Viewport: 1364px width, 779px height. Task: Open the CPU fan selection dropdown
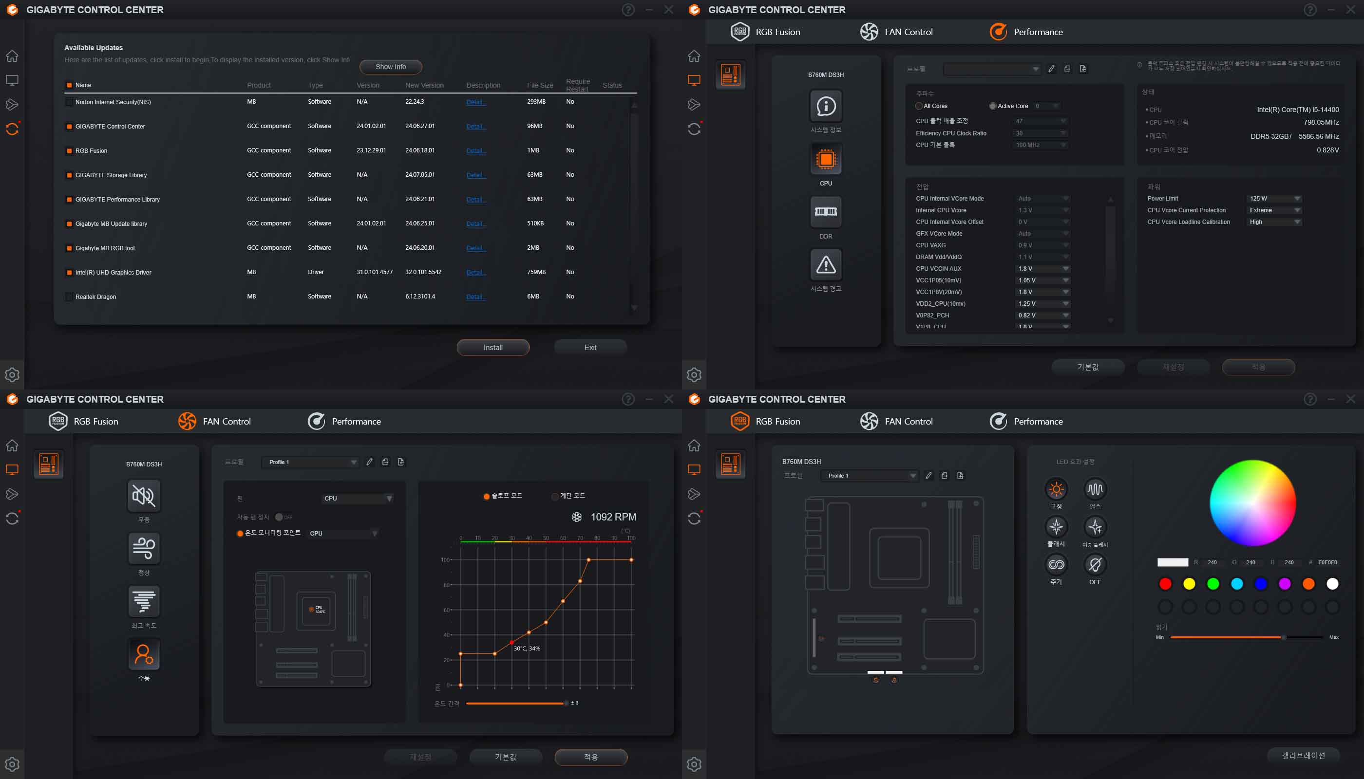pos(357,498)
